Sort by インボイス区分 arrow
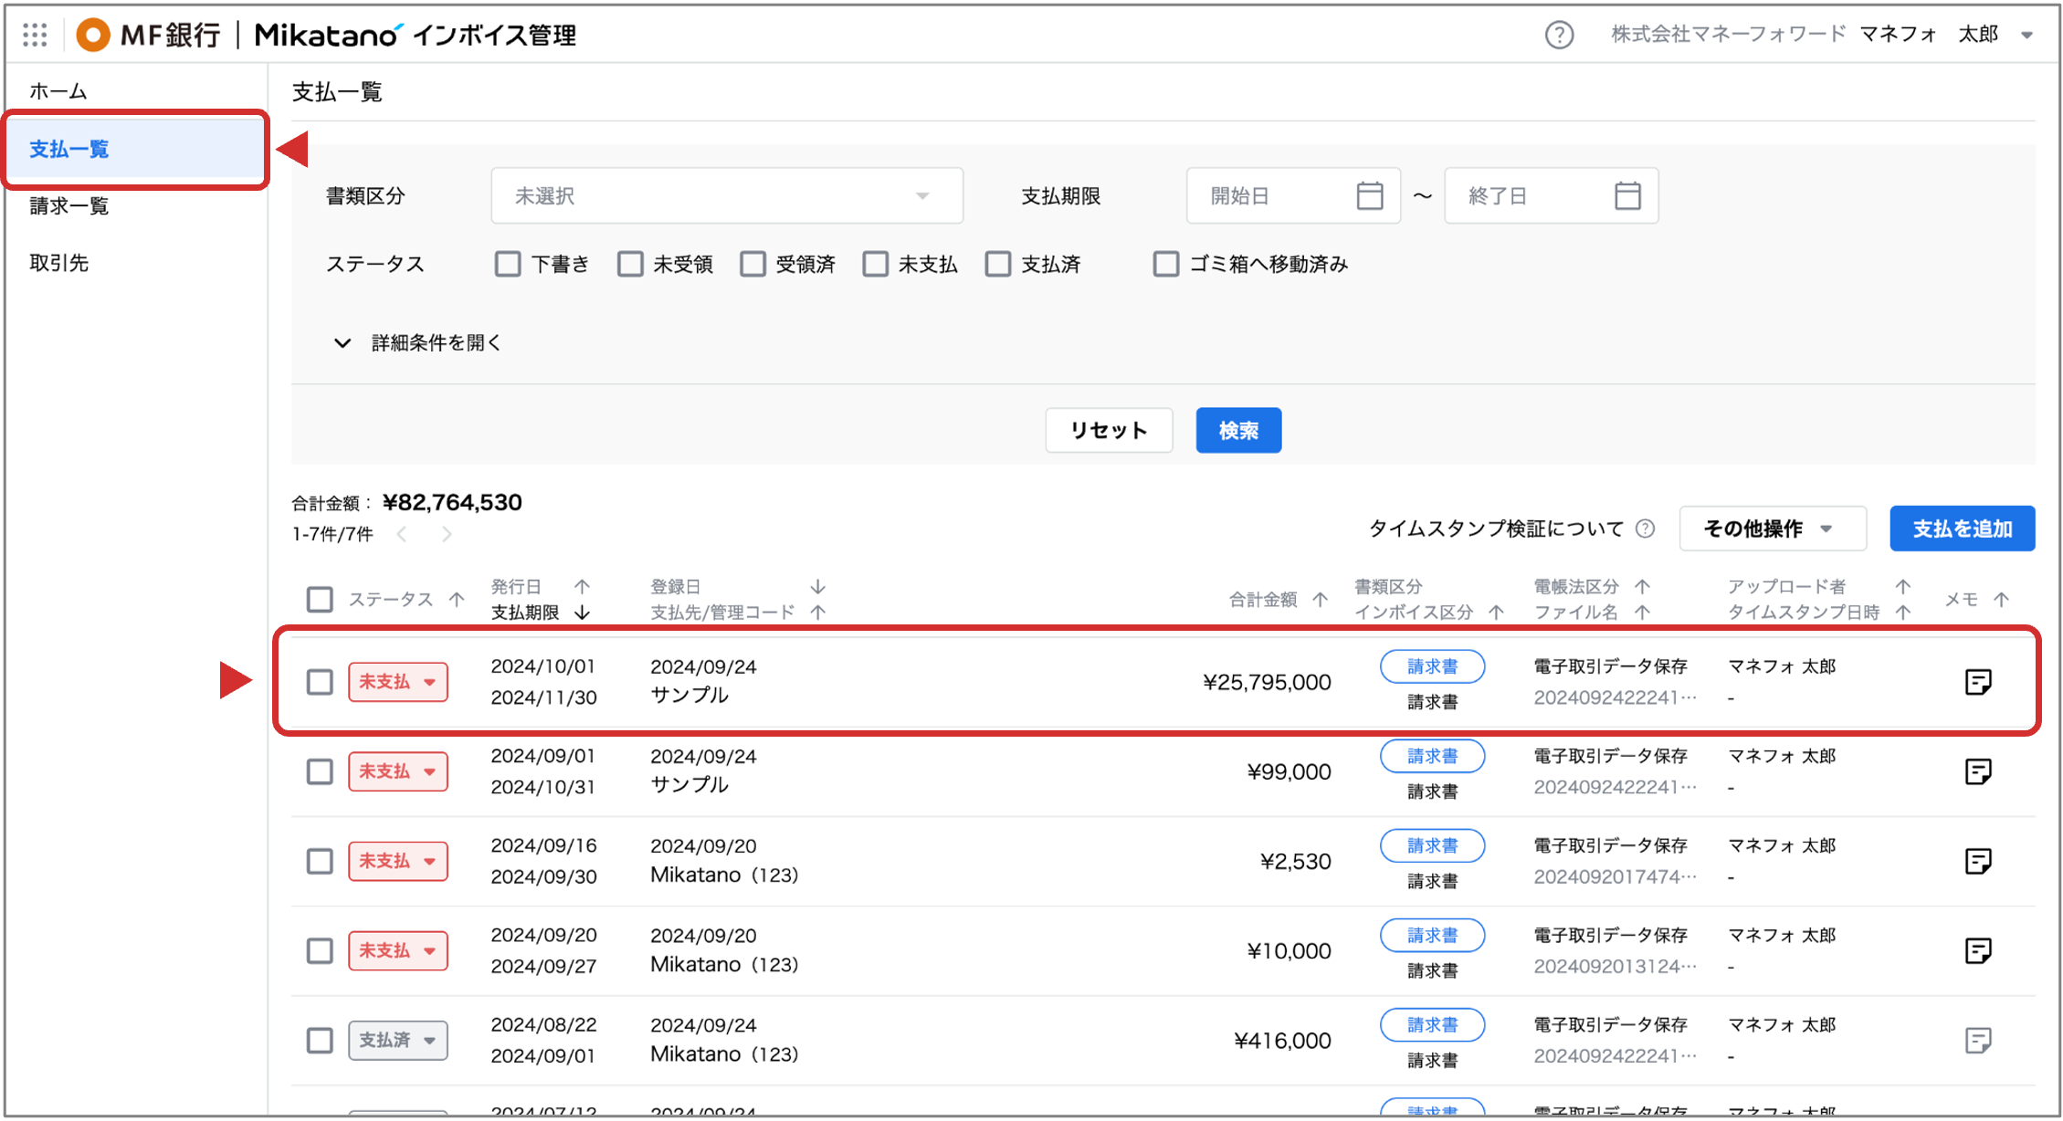This screenshot has width=2063, height=1121. 1496,613
